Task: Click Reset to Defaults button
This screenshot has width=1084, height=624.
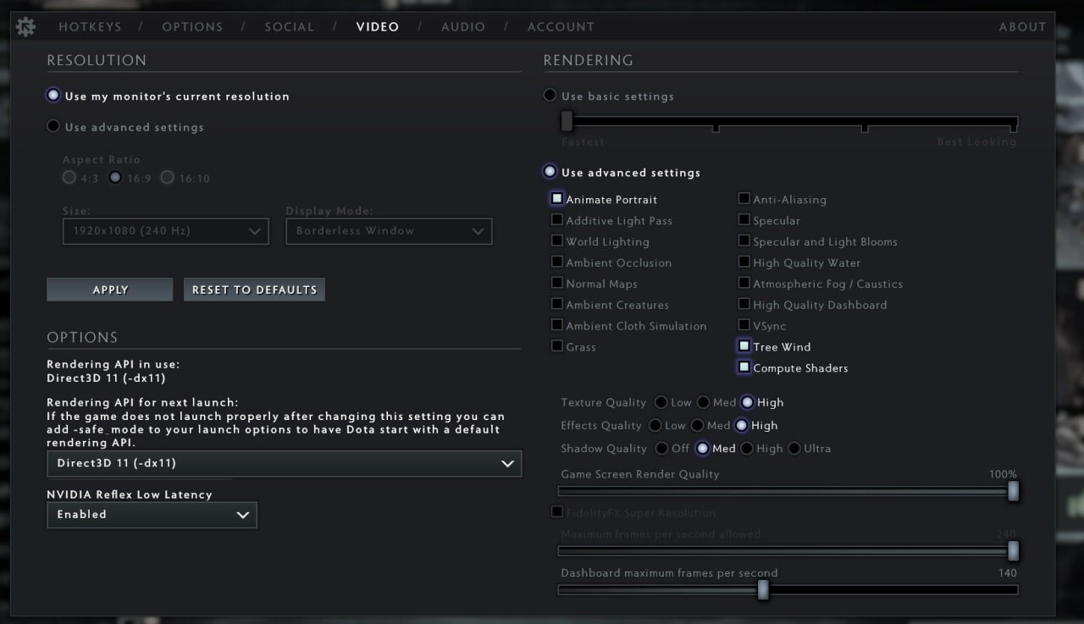Action: [254, 290]
